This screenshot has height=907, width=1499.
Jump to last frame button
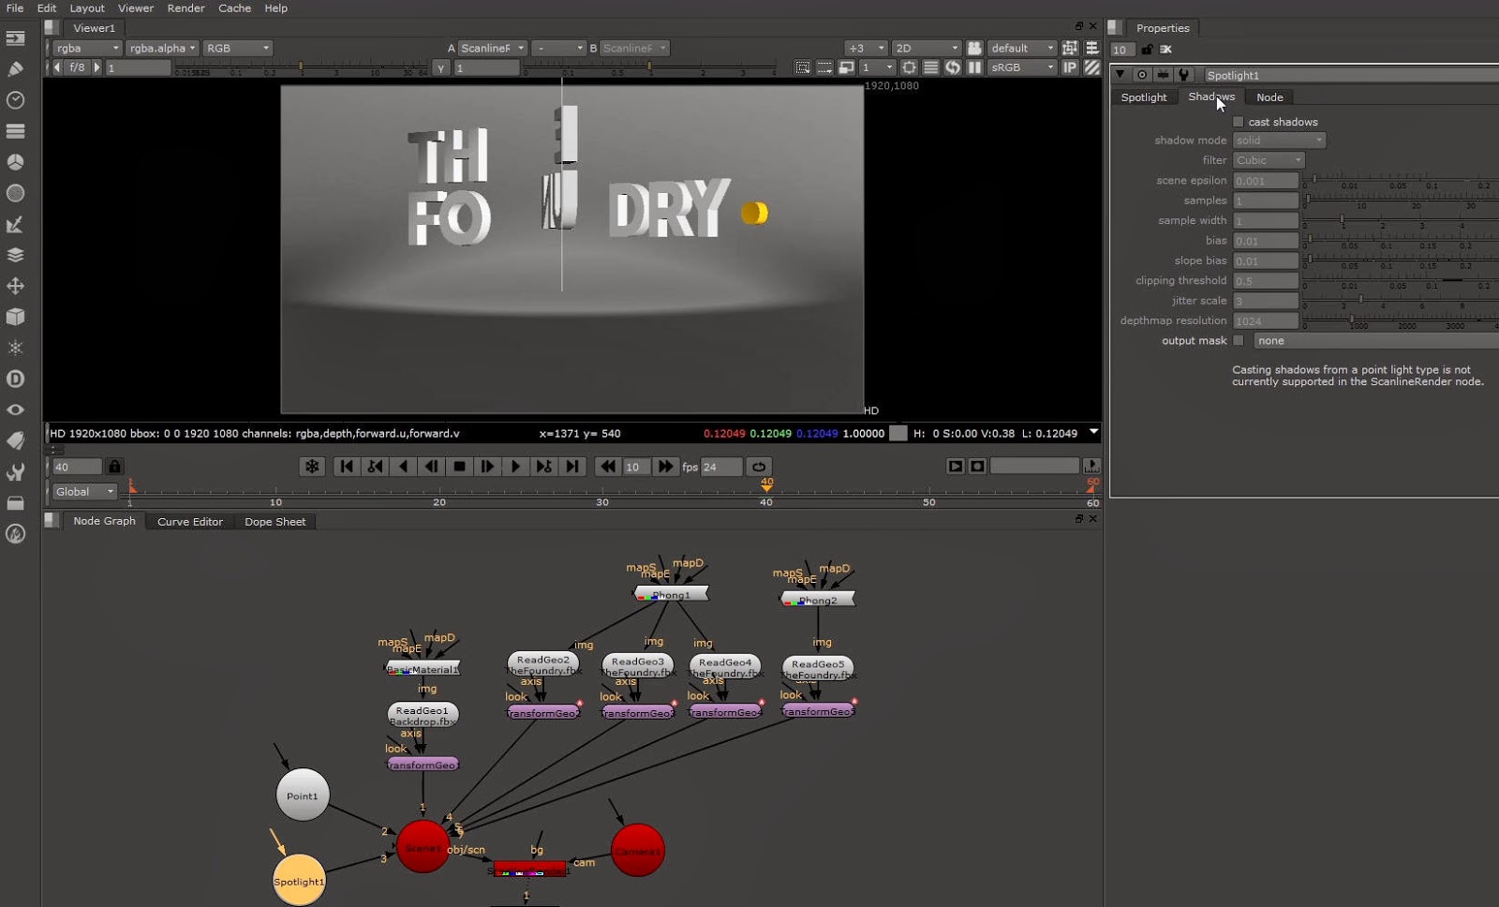[x=572, y=467]
